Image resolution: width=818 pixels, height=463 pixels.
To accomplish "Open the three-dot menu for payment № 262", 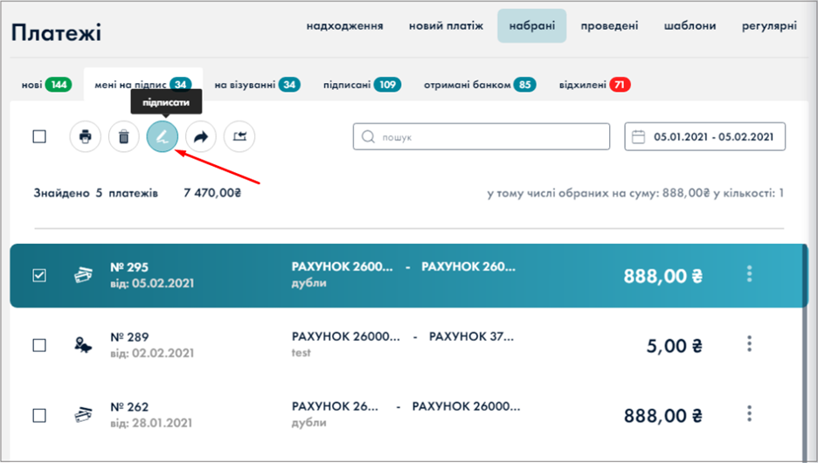I will [749, 414].
